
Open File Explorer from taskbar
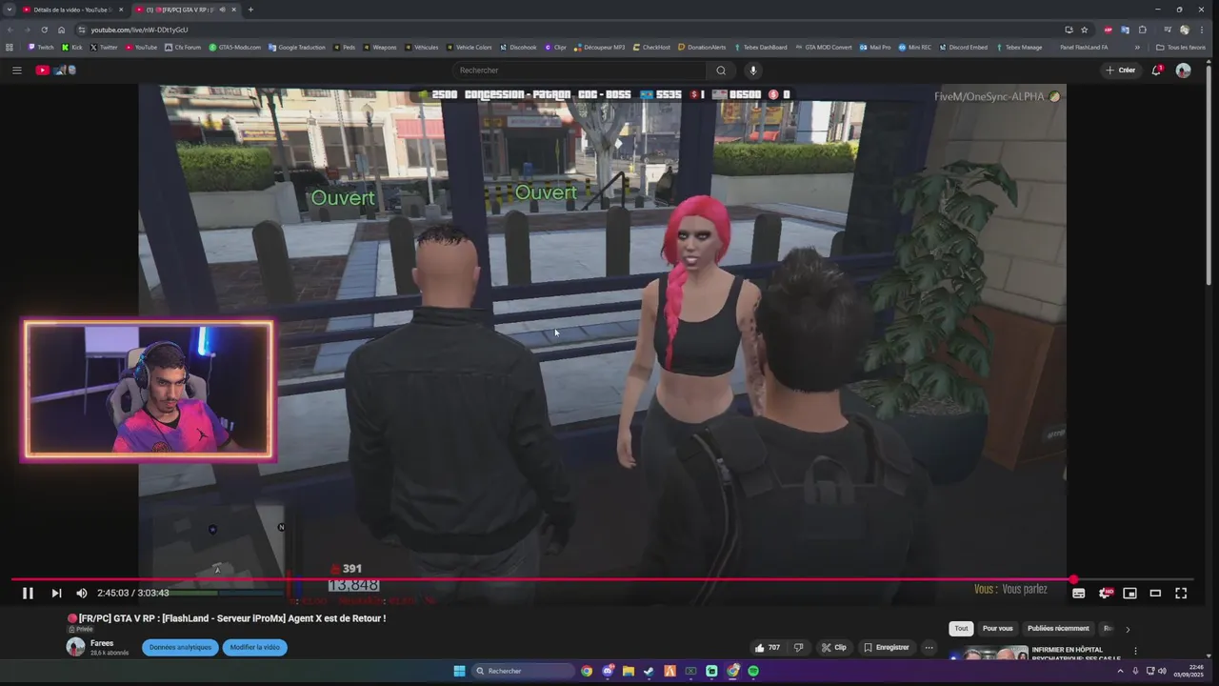[x=629, y=671]
